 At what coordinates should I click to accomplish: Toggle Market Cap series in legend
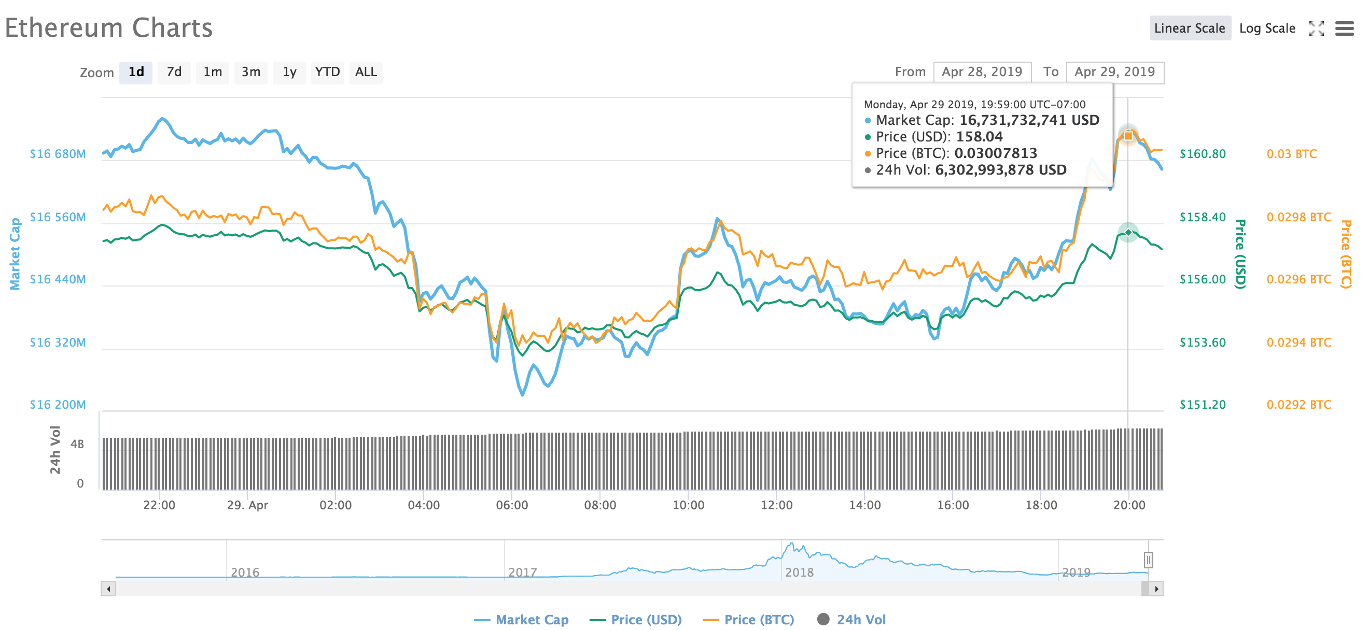click(521, 620)
